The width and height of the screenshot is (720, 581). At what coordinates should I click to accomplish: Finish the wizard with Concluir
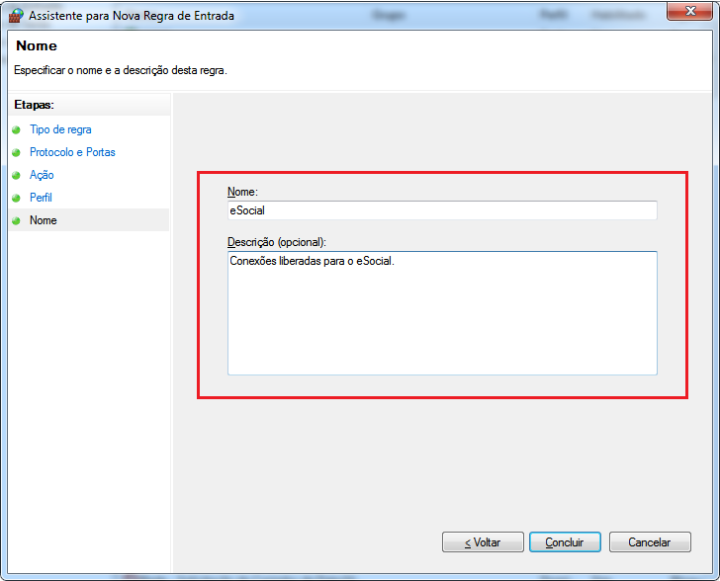point(565,542)
